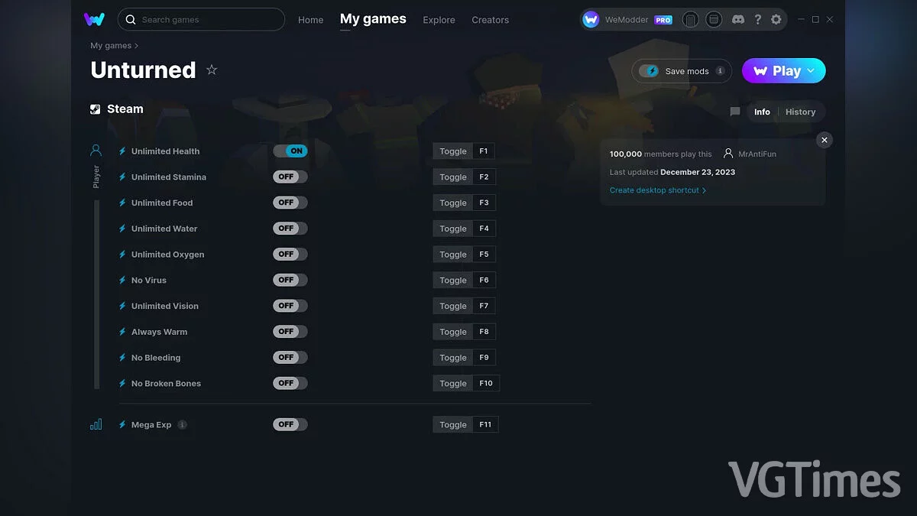
Task: Enable Unlimited Stamina toggle
Action: click(290, 177)
